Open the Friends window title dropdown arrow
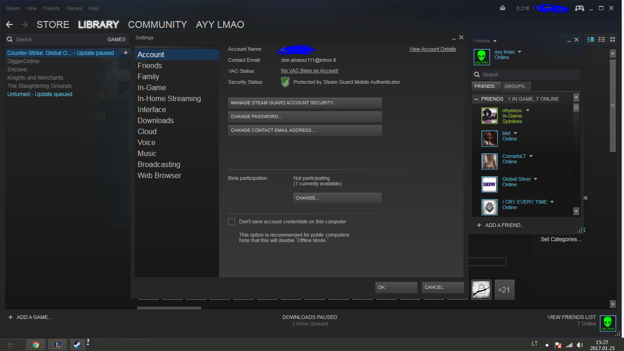The width and height of the screenshot is (624, 351). pos(495,41)
